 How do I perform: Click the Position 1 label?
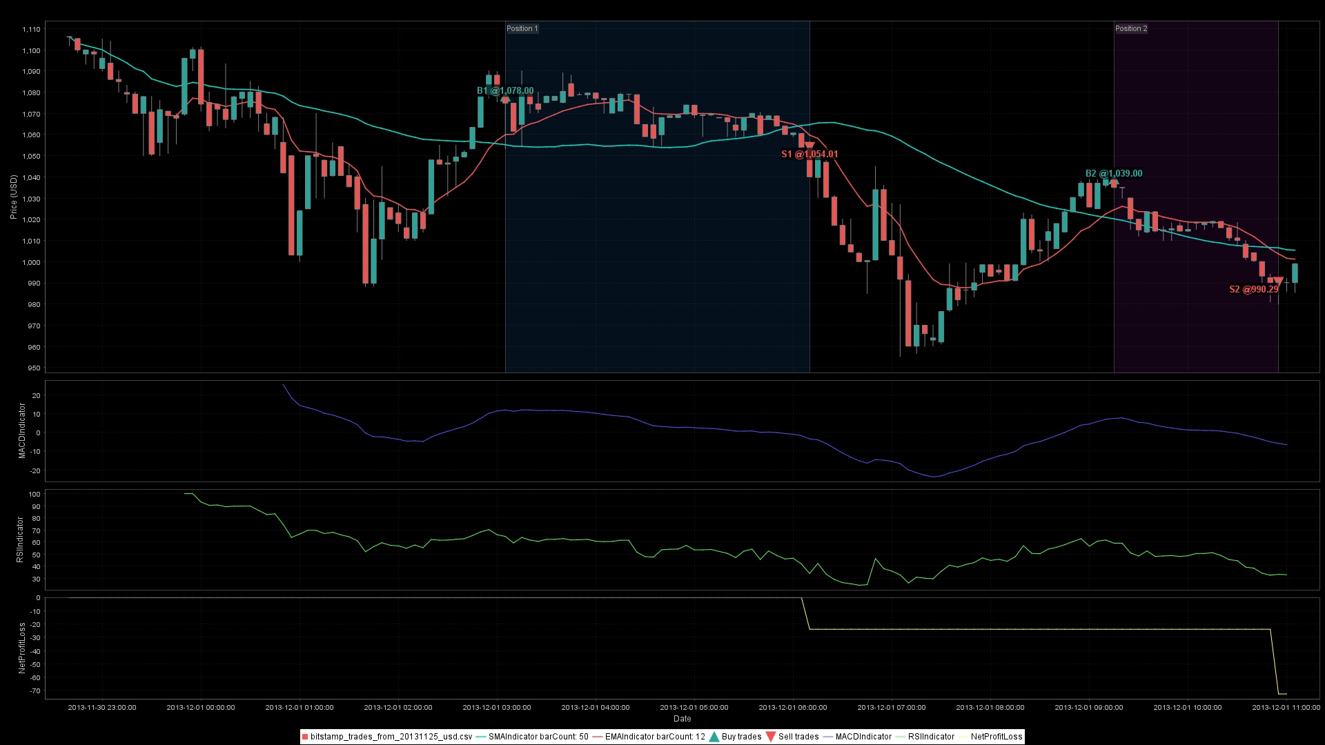click(x=522, y=28)
